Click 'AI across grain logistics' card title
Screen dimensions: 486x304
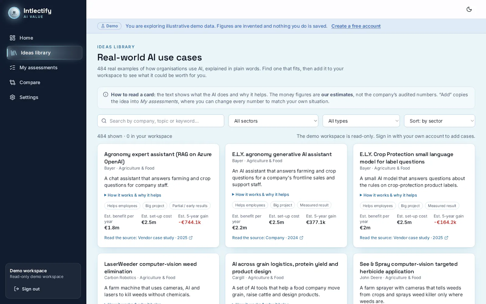[x=285, y=268]
